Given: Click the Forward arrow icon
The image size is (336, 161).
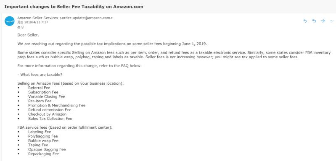Looking at the screenshot, I should tap(323, 21).
